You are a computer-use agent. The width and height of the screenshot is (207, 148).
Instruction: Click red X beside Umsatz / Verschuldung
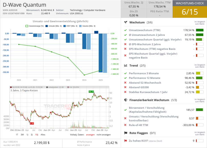pyautogui.click(x=125, y=118)
